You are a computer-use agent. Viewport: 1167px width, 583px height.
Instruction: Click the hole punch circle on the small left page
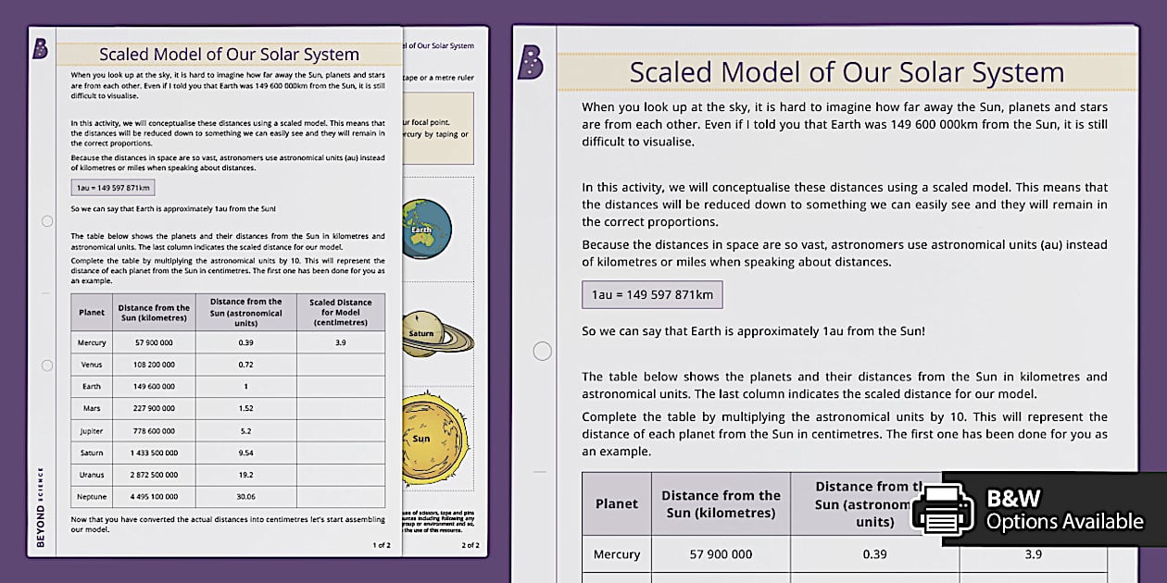(x=46, y=222)
